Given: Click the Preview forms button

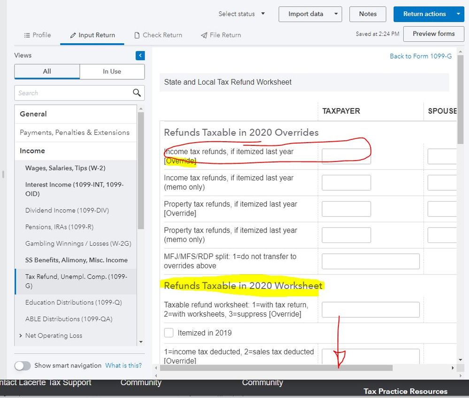Looking at the screenshot, I should (433, 34).
